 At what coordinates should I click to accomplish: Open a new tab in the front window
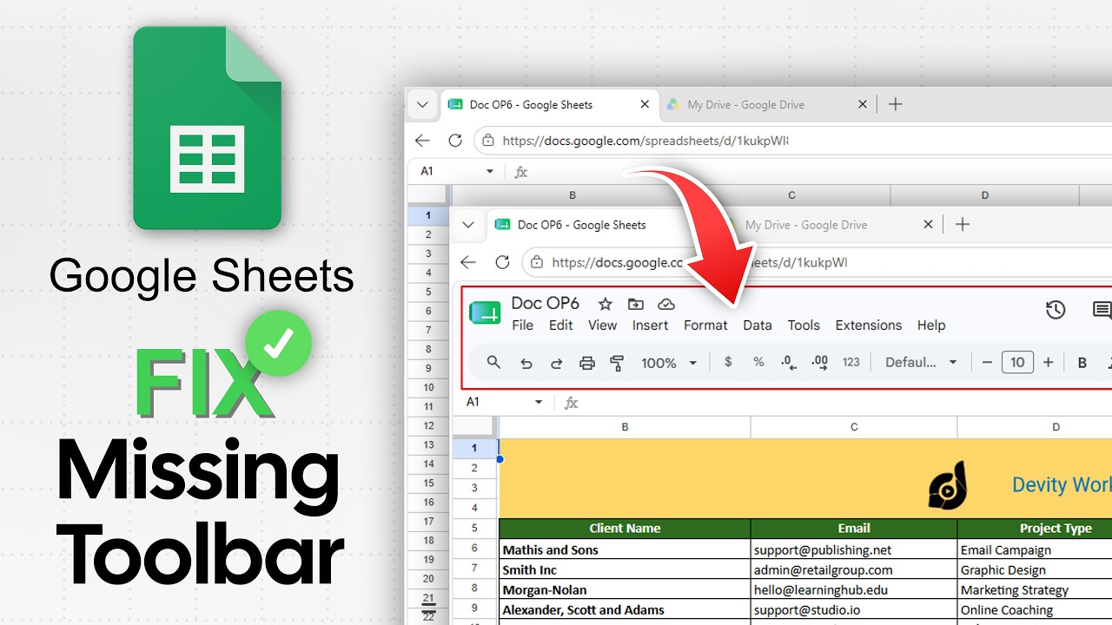click(x=963, y=224)
